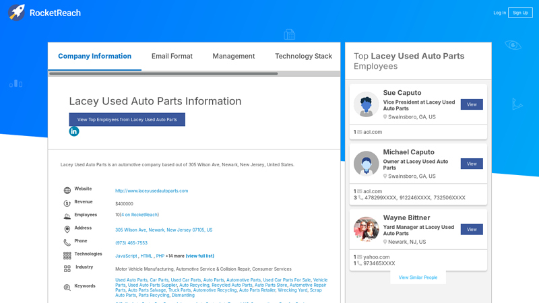View Sue Caputo's profile
Screen dimensions: 539x303
(x=472, y=104)
